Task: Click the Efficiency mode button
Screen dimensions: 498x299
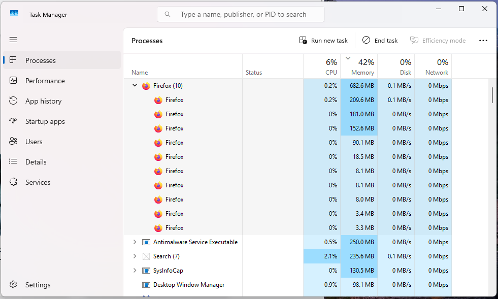Action: (438, 40)
